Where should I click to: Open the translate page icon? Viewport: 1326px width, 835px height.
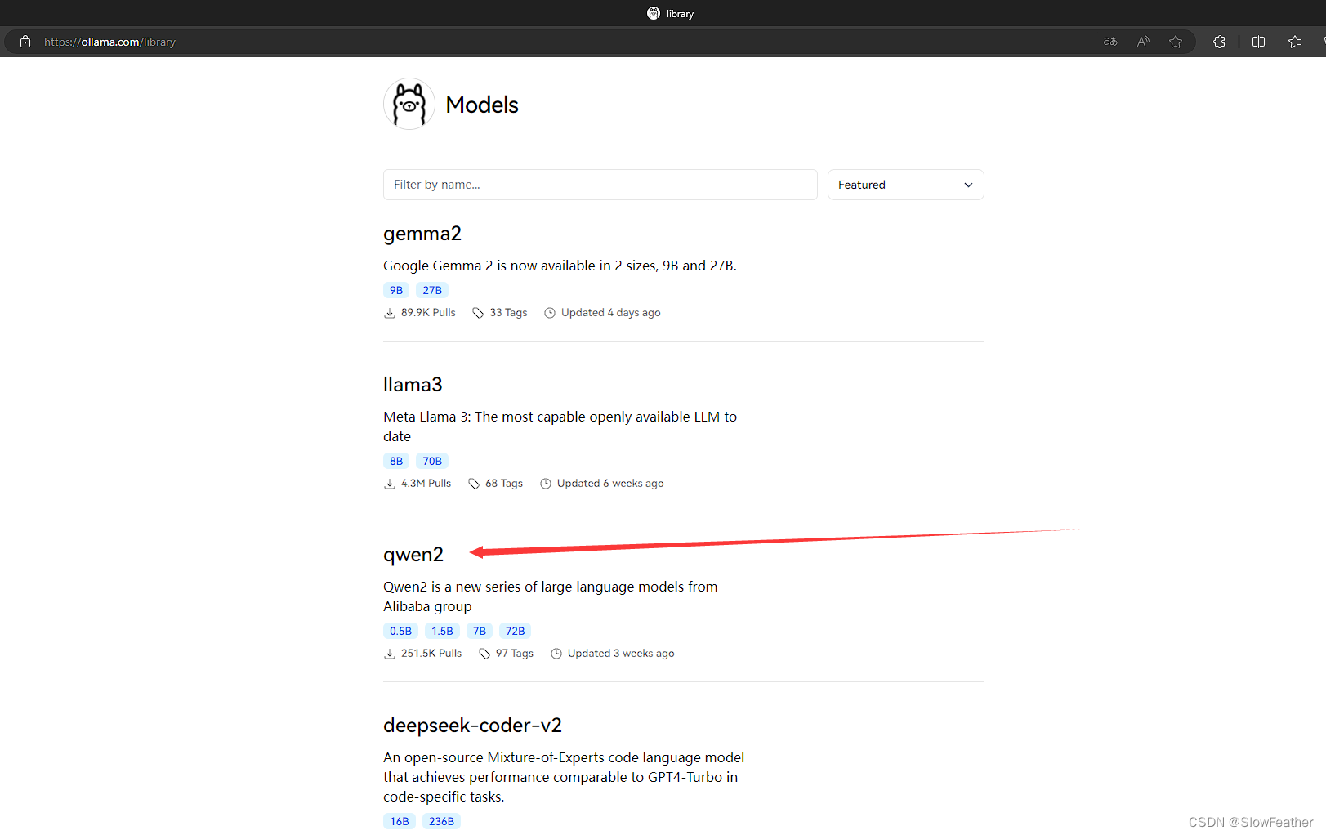pyautogui.click(x=1110, y=42)
